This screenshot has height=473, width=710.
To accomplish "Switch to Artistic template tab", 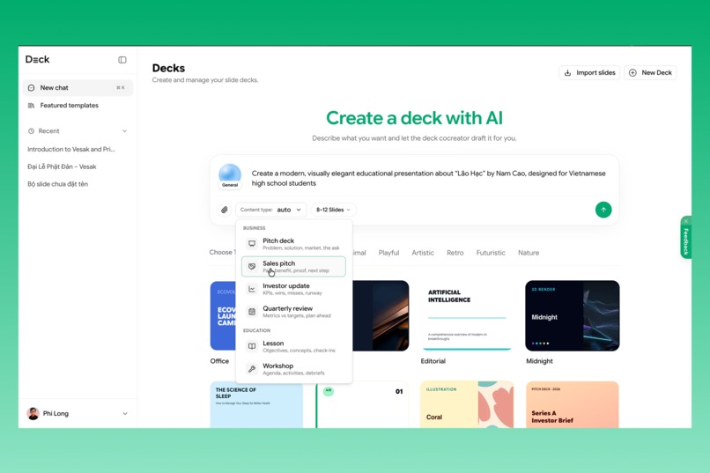I will [x=423, y=253].
